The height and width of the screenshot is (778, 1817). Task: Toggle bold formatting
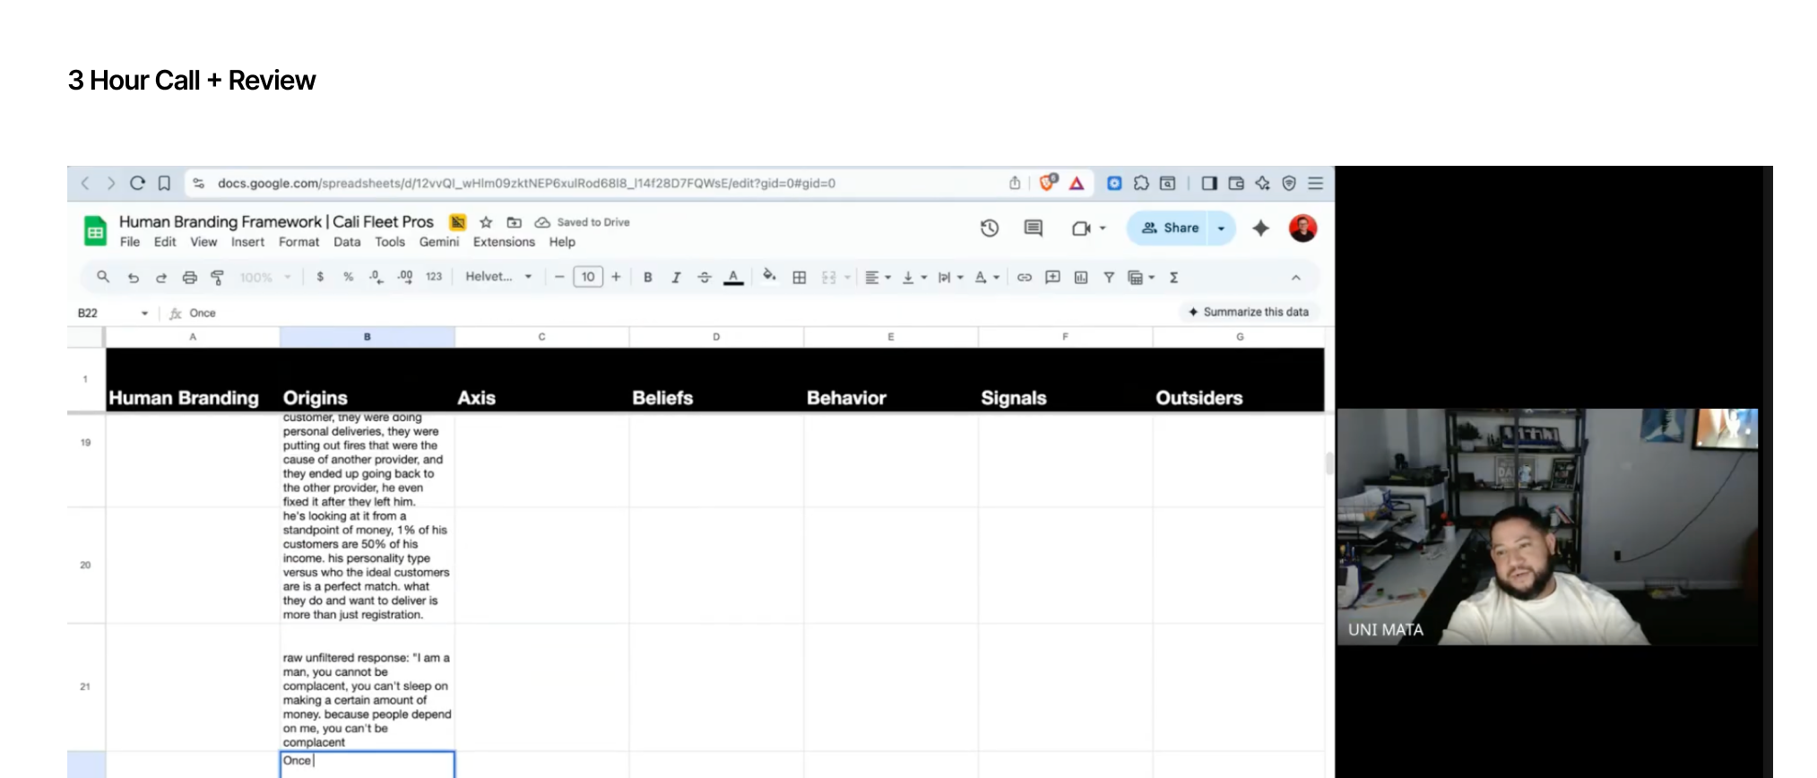pyautogui.click(x=647, y=278)
